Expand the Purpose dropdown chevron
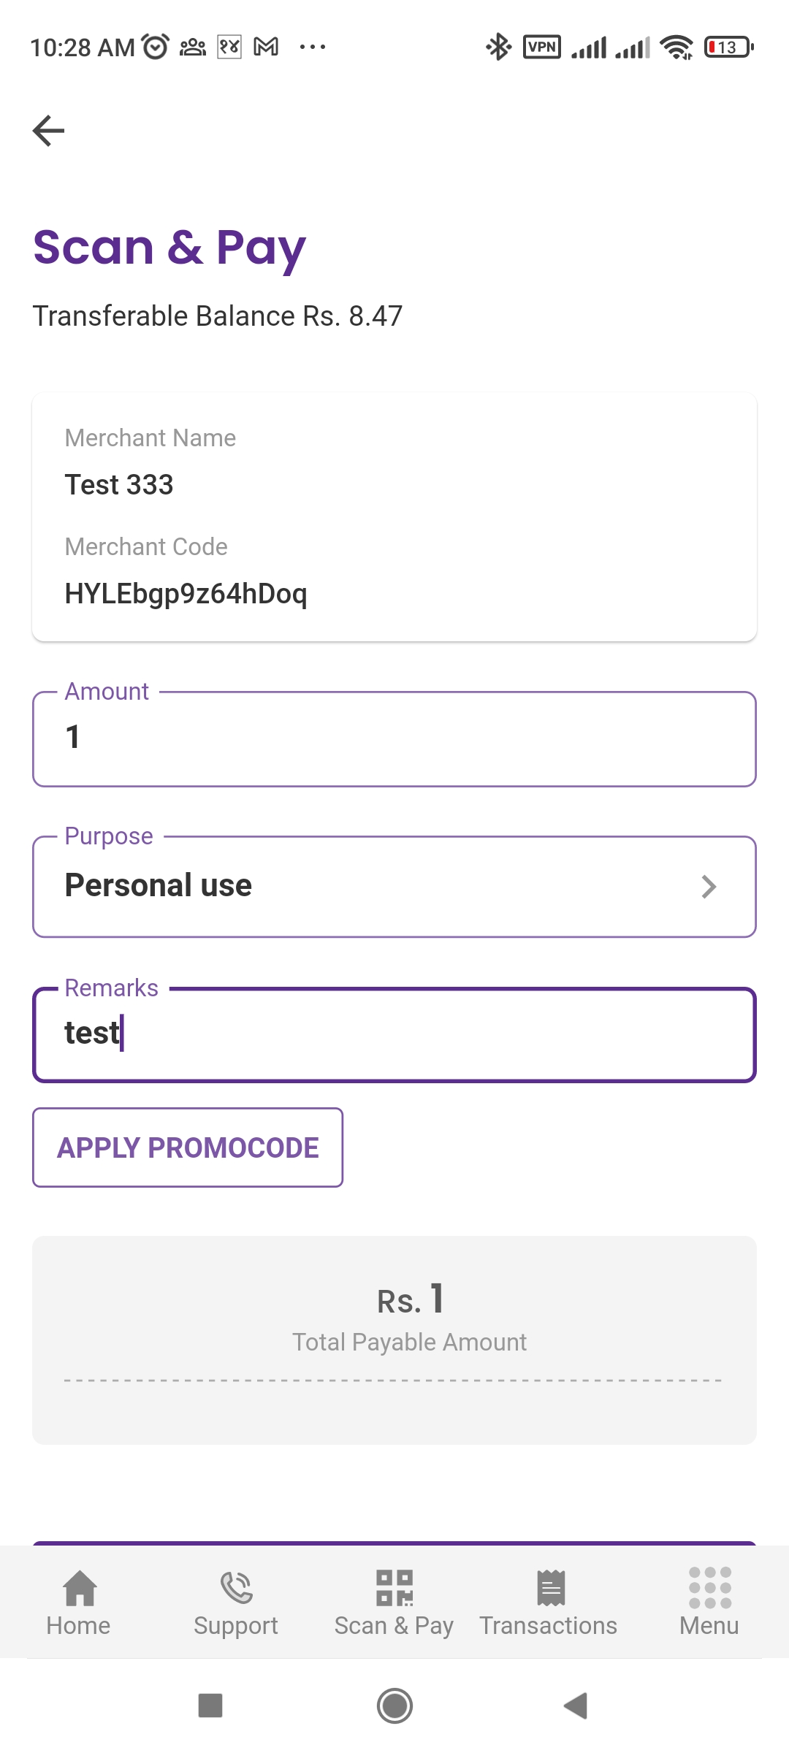 [x=709, y=887]
